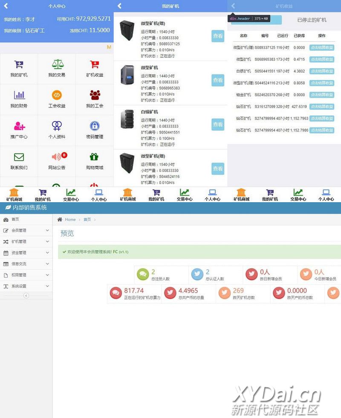Expand the 系统设置 sidebar menu
Image resolution: width=341 pixels, height=418 pixels.
click(x=26, y=286)
